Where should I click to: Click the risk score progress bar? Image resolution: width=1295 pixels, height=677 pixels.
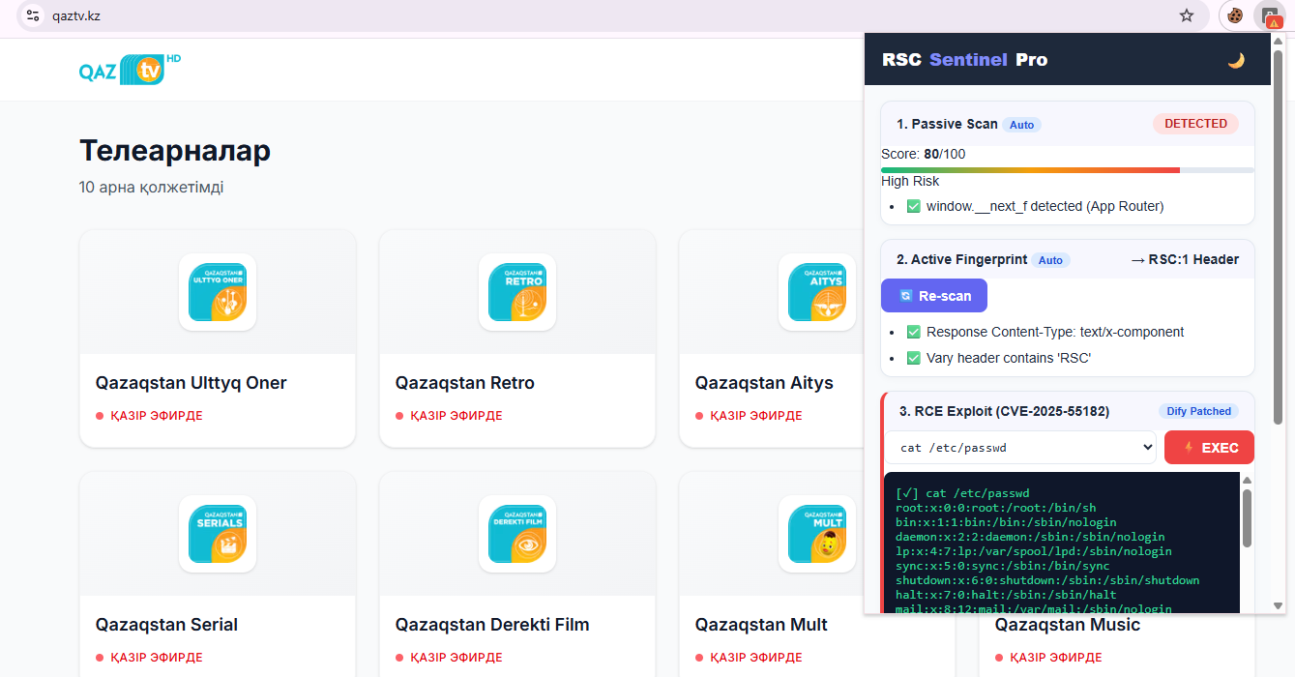point(1068,169)
